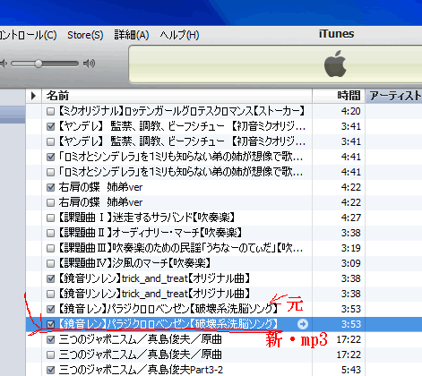Uncheck the highlighted パラジクロロベンゼン row's checkbox

[51, 324]
